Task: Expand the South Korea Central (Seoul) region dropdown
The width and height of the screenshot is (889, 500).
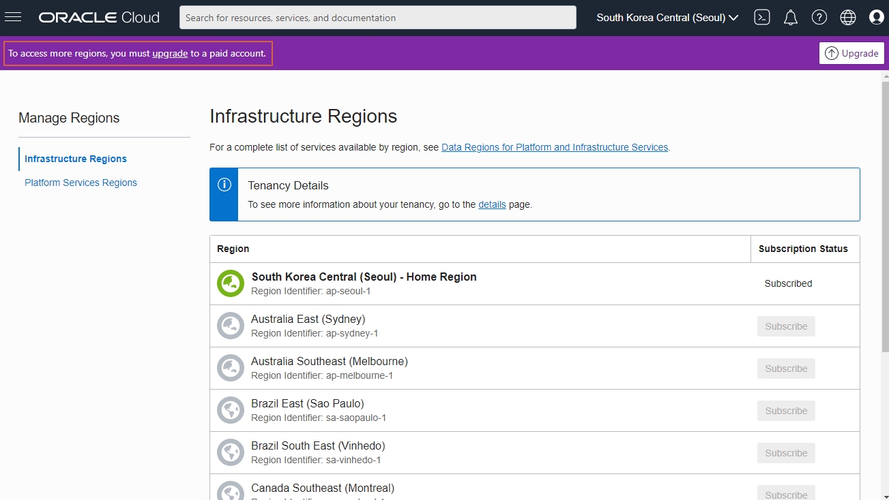Action: 667,18
